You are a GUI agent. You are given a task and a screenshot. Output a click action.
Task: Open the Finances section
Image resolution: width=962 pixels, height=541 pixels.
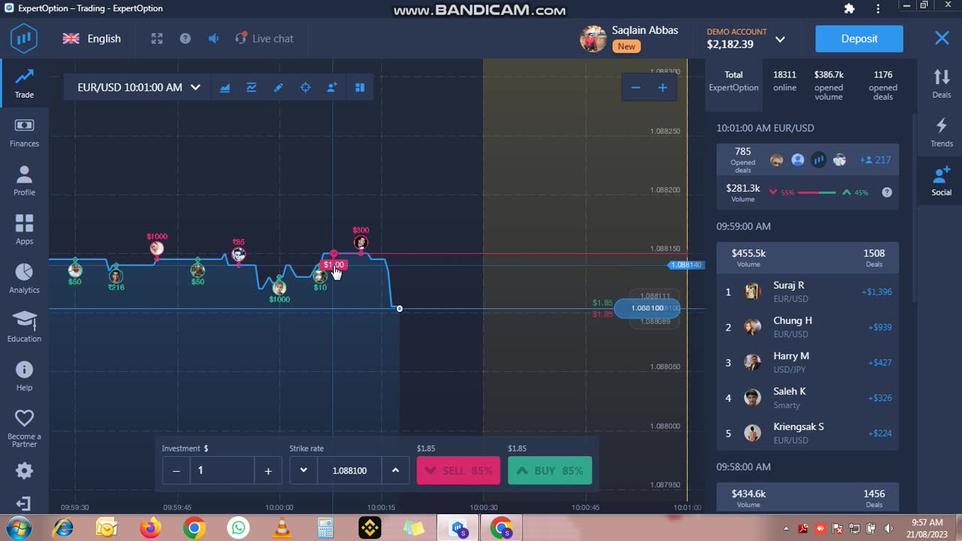[24, 132]
